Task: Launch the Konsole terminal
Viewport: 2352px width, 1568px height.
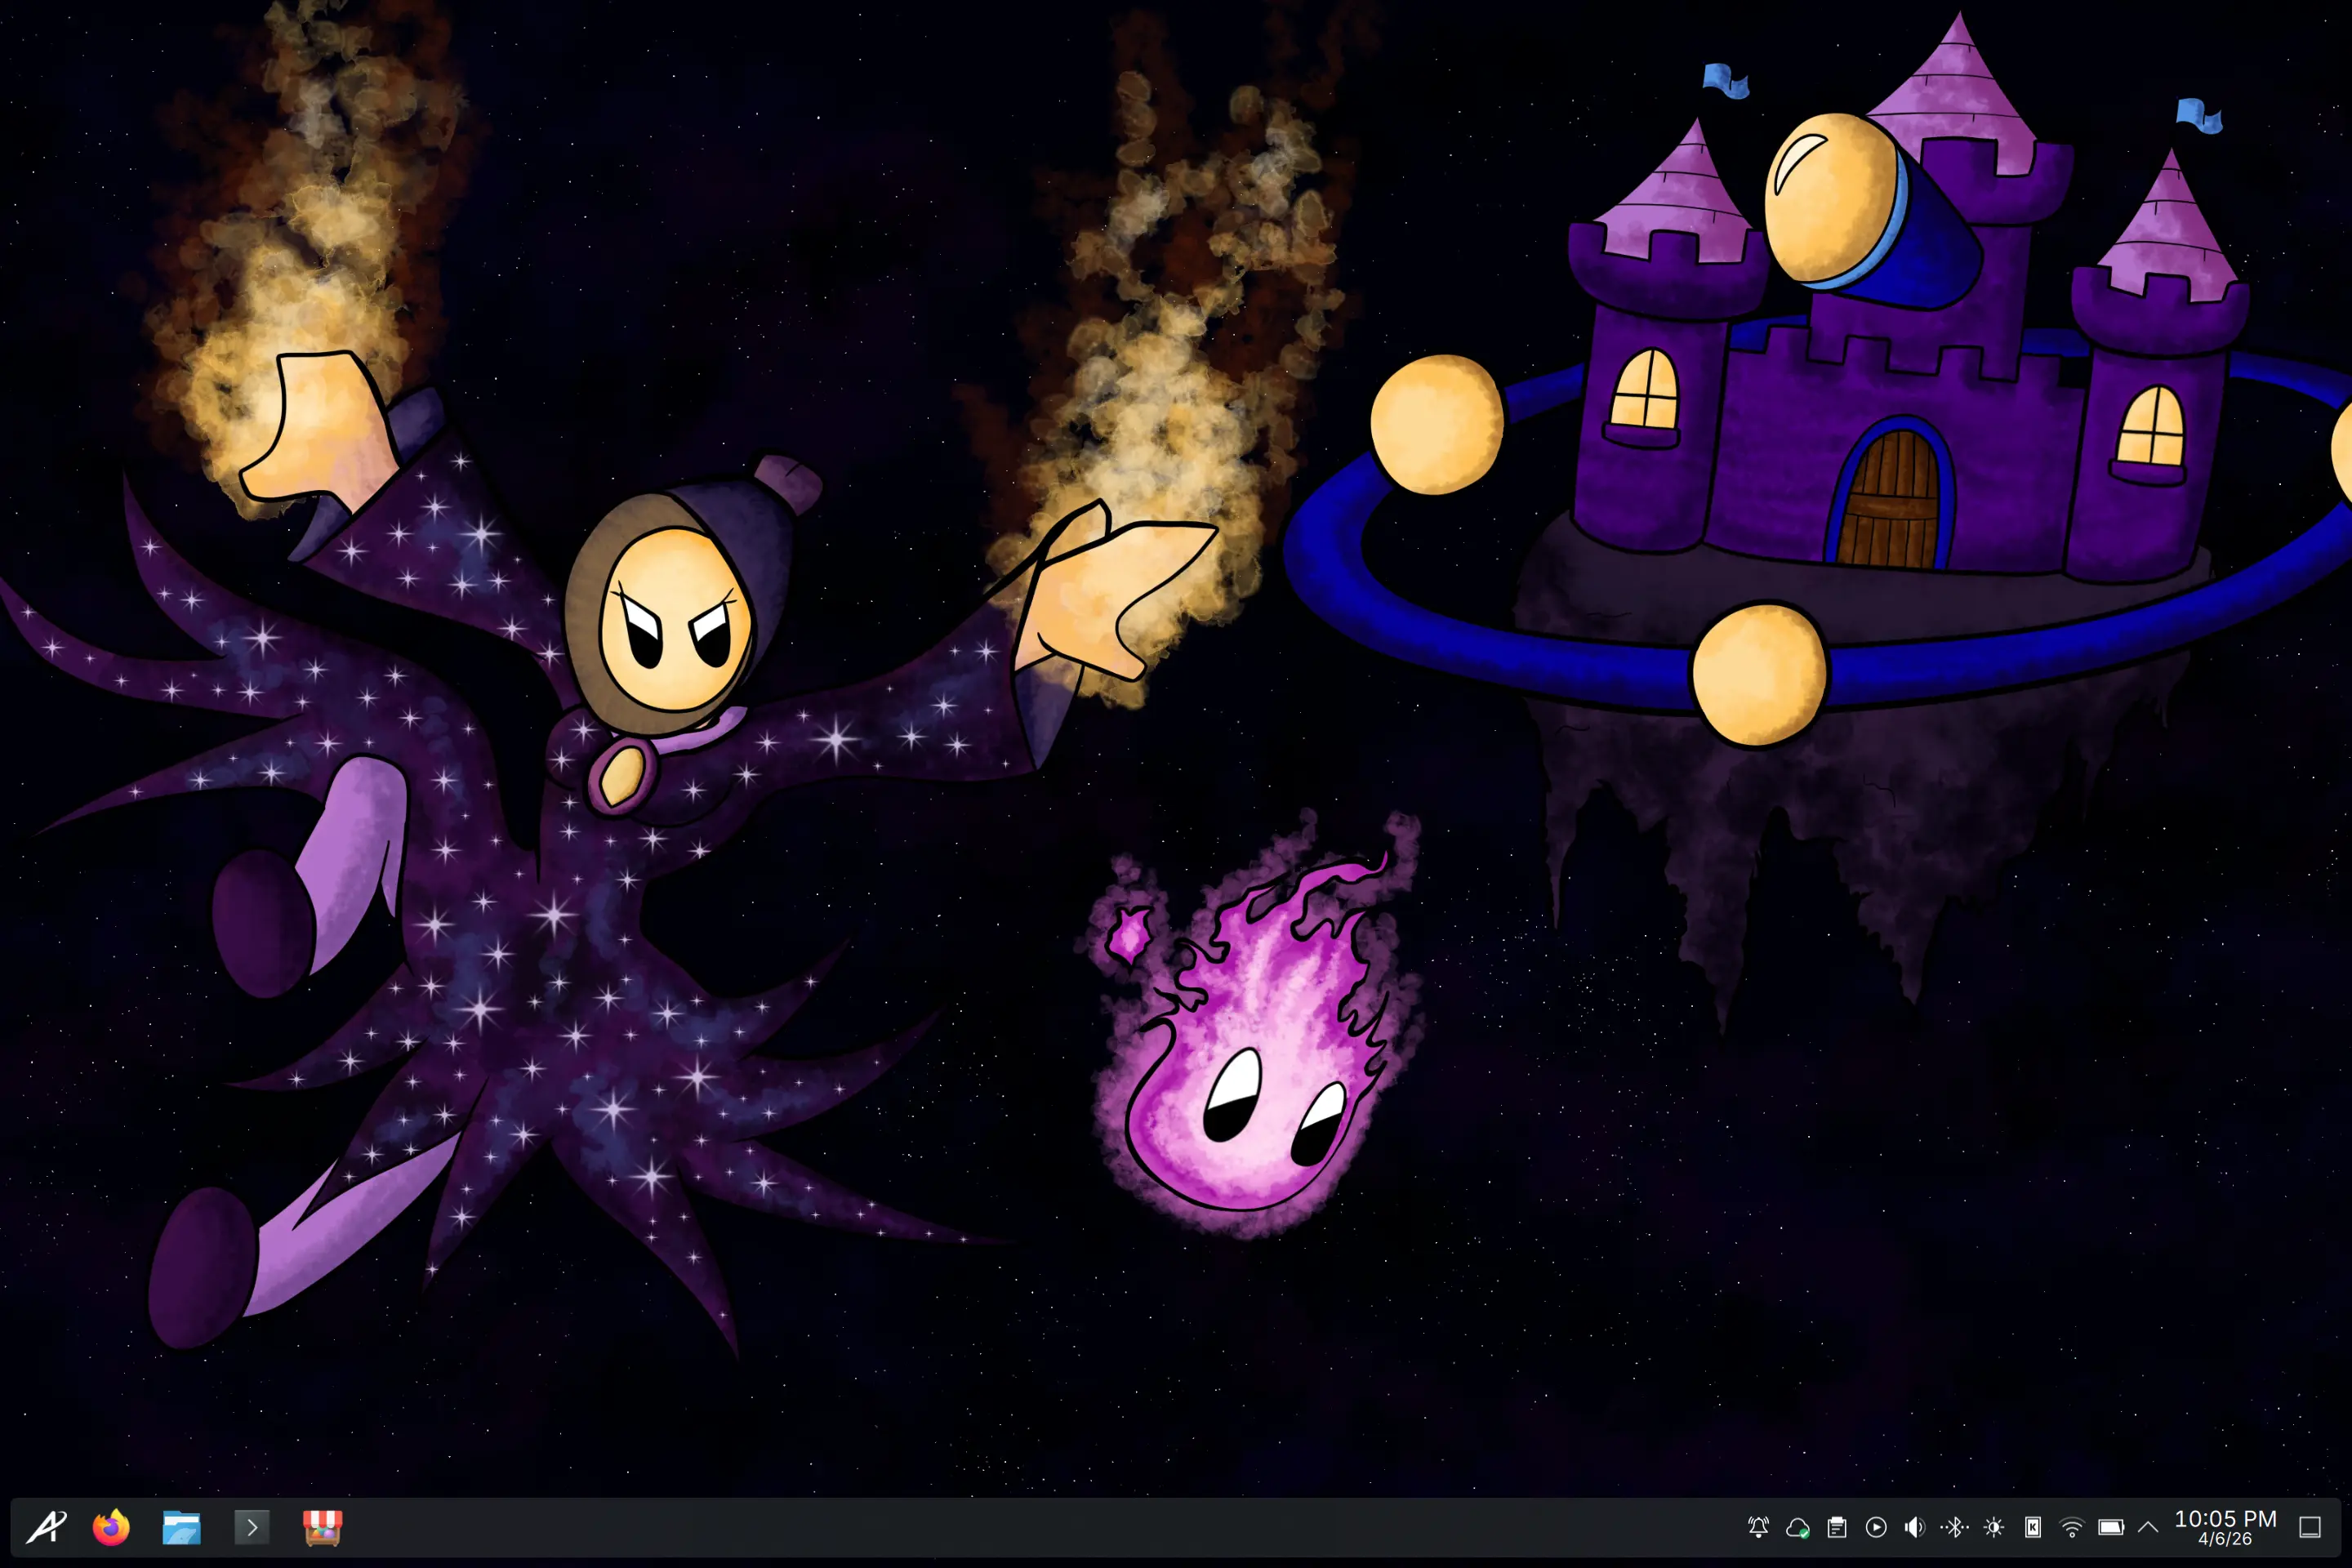Action: [252, 1526]
